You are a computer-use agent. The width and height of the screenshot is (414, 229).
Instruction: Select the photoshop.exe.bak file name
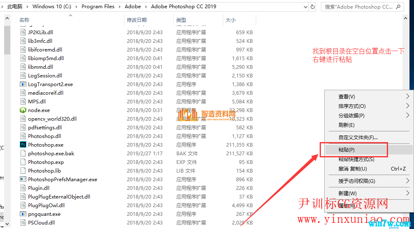(51, 154)
